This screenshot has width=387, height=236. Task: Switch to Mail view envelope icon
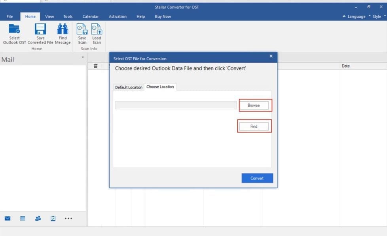pyautogui.click(x=8, y=218)
